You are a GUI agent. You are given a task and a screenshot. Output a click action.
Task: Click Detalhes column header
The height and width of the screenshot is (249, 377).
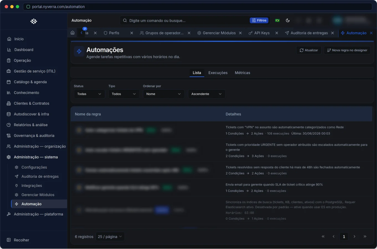[233, 114]
